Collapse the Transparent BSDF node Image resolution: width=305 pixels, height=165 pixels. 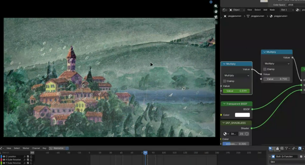coord(224,104)
